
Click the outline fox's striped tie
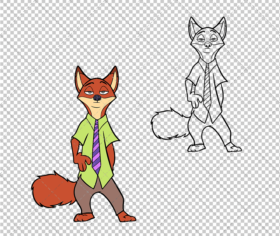tap(207, 87)
